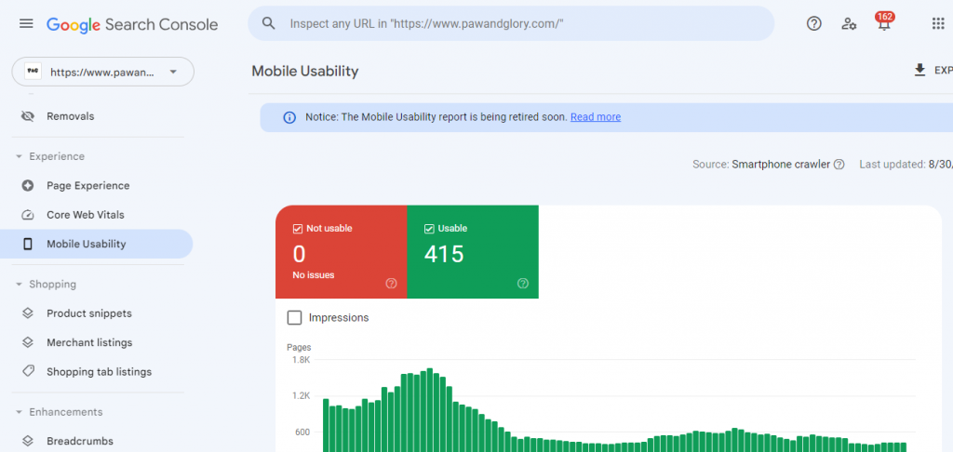Click the Breadcrumbs layers icon

click(28, 441)
